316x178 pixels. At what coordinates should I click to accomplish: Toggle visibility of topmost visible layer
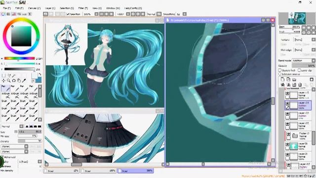click(287, 93)
